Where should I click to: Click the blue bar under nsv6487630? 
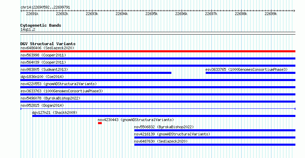point(215,145)
